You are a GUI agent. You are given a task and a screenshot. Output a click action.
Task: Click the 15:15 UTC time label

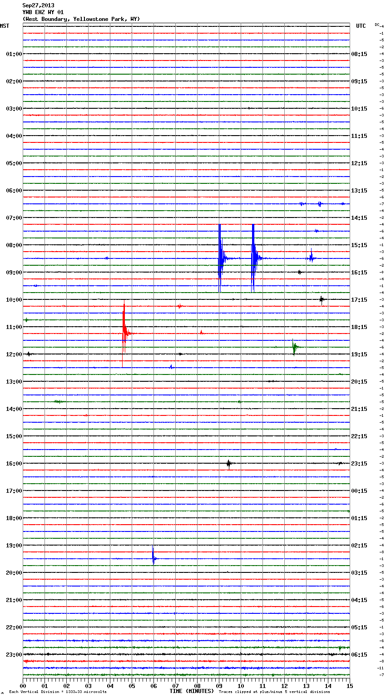pyautogui.click(x=359, y=245)
